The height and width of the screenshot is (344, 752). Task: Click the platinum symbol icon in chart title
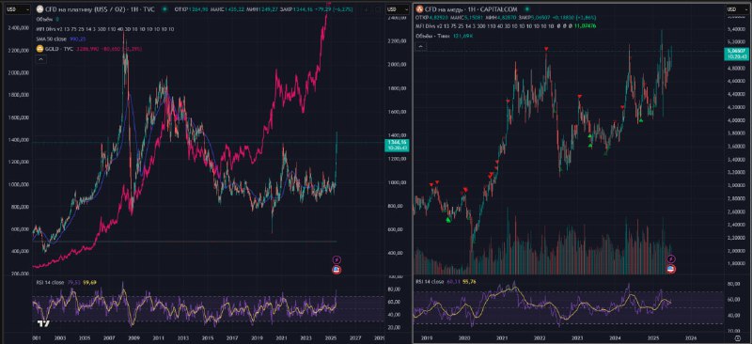click(39, 9)
